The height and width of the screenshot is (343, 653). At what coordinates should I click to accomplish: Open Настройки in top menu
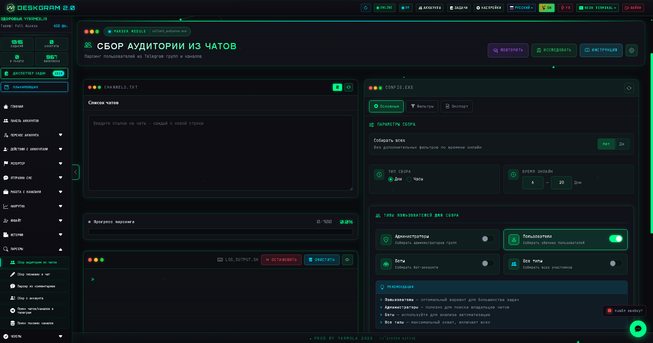[488, 8]
